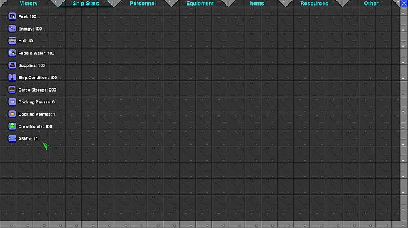Click the 'Energy: 100' text
The image size is (408, 228).
click(x=30, y=29)
